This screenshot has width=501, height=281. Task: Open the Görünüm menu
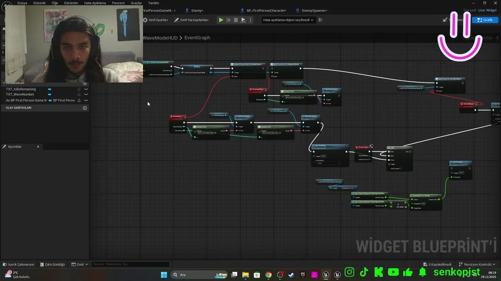click(x=71, y=3)
